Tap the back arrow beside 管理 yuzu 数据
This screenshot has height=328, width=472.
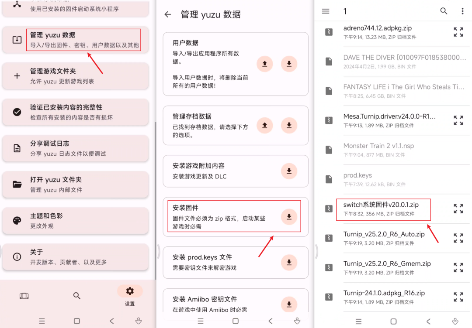tap(167, 14)
